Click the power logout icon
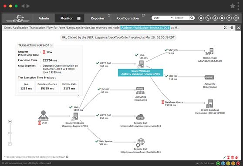243x166 pixels. (x=236, y=18)
